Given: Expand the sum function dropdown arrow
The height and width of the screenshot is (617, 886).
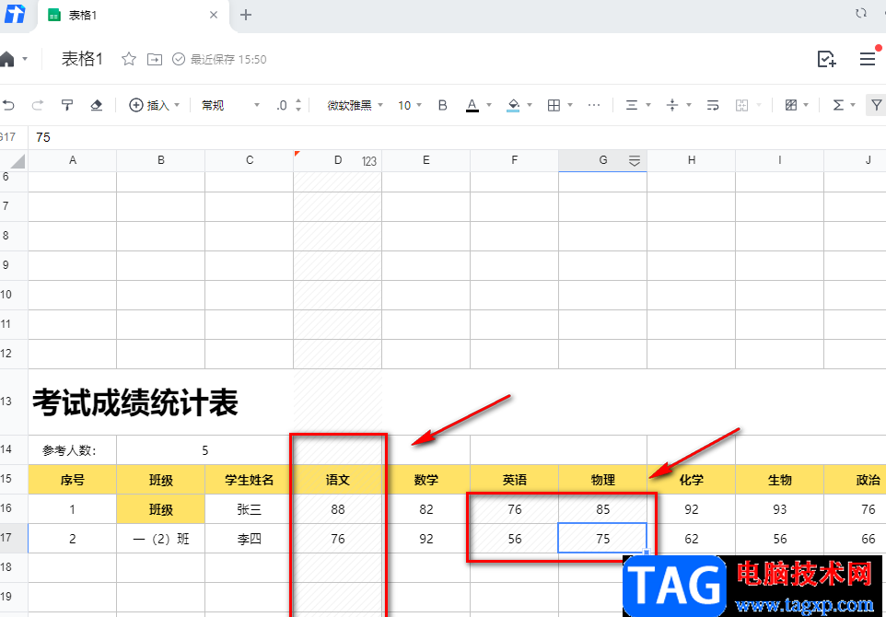Looking at the screenshot, I should [853, 105].
